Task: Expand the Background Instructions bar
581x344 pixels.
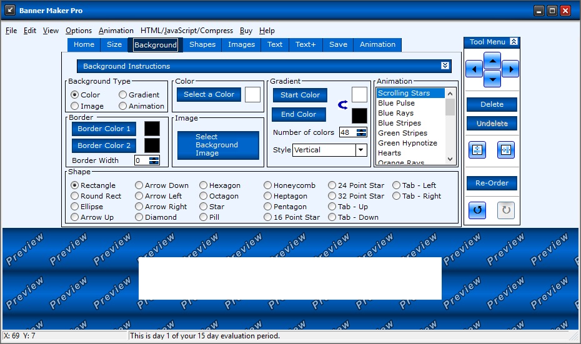Action: point(445,66)
